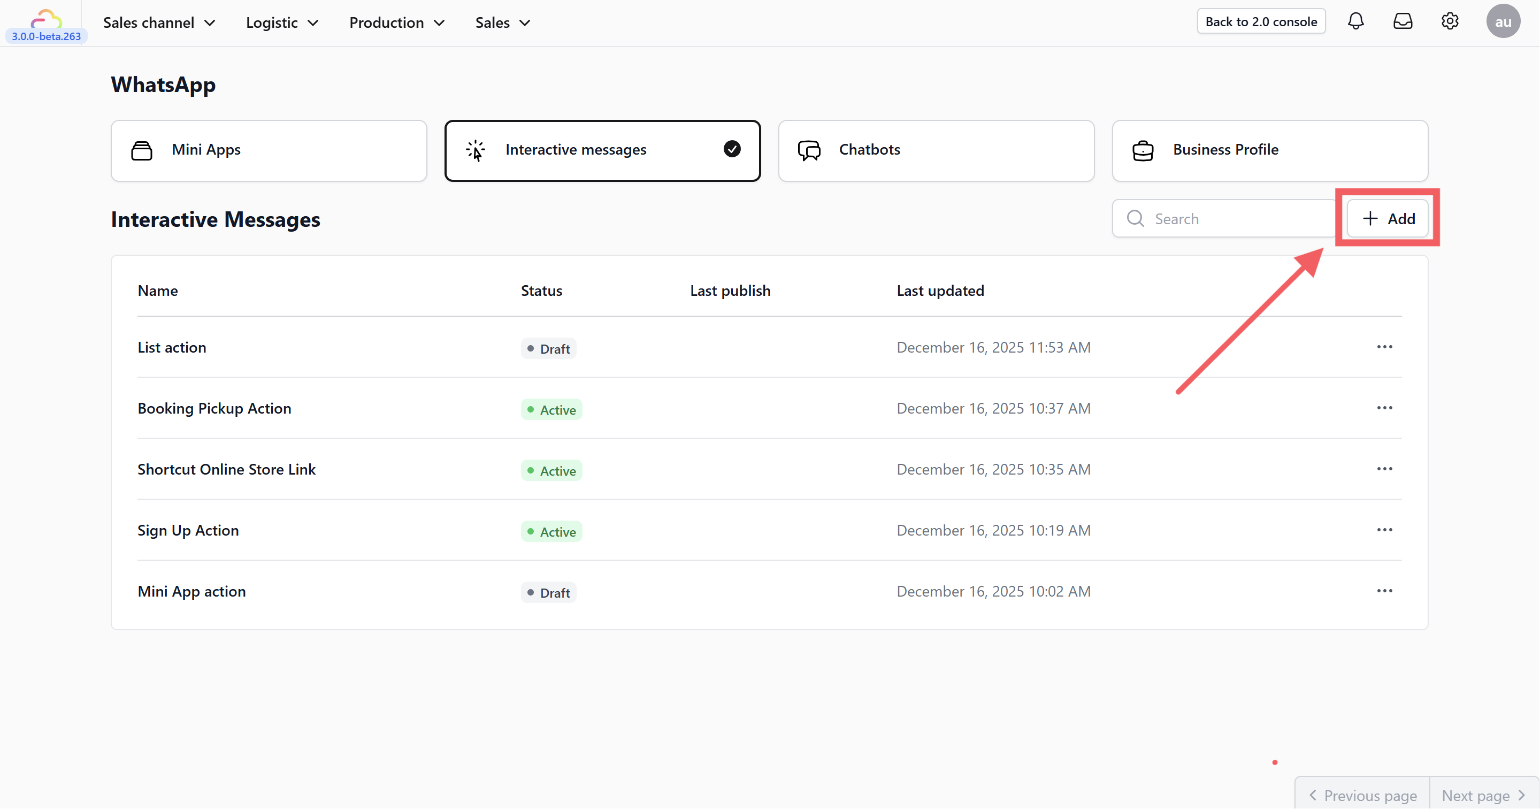The width and height of the screenshot is (1540, 809).
Task: Click the cloud logo in the header
Action: click(x=46, y=19)
